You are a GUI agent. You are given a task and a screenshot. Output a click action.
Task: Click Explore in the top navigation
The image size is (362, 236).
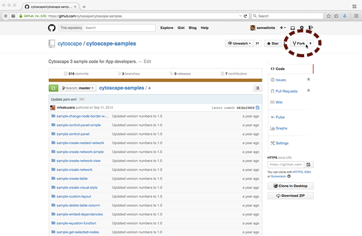tap(167, 28)
